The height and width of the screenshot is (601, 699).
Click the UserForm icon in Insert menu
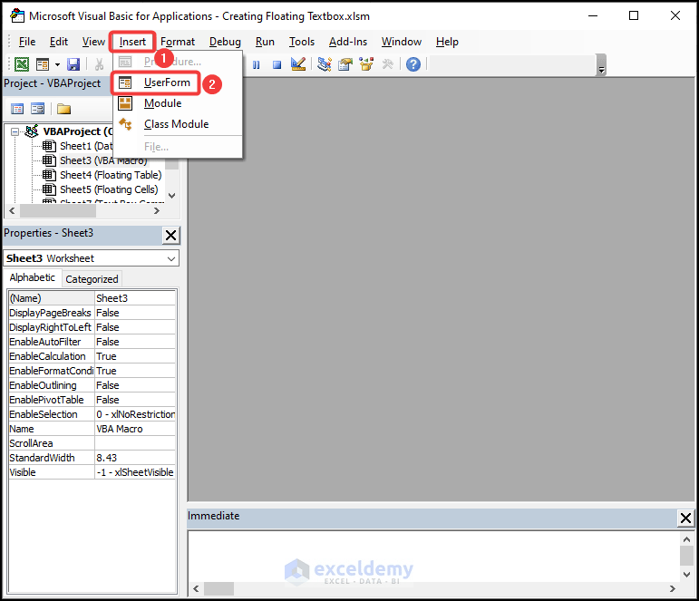click(x=125, y=82)
